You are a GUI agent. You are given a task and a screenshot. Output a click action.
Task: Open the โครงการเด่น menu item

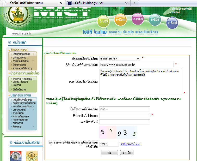19,65
